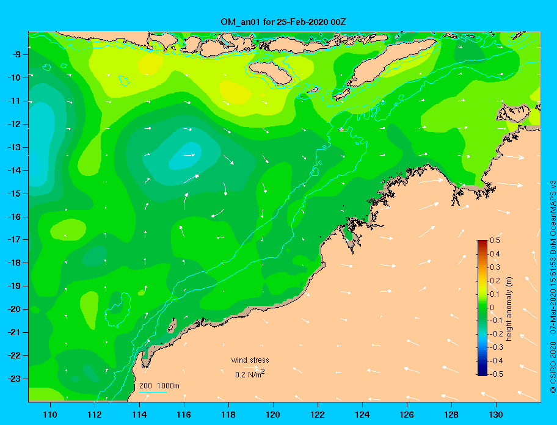Click latitude axis label "-10"
Screen dimensions: 557x425
point(14,78)
